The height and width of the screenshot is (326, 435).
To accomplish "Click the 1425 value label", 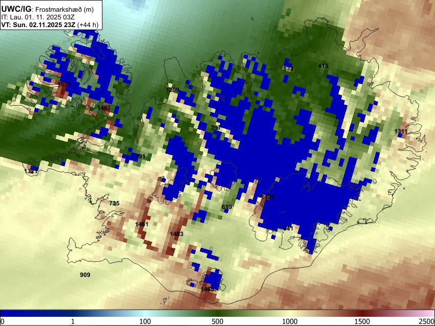I will click(268, 197).
